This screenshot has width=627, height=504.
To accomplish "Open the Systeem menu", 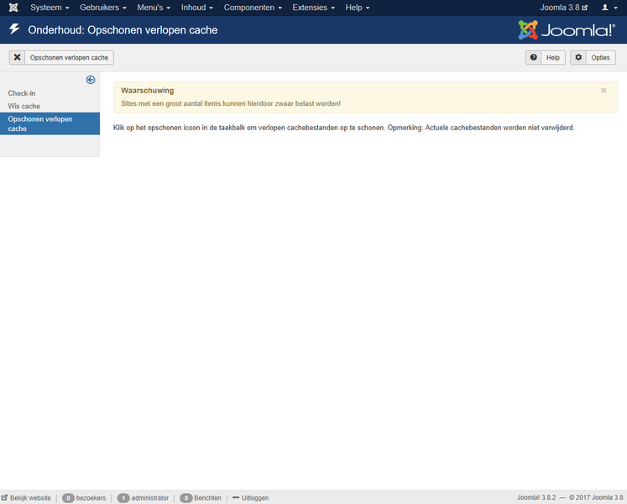I will tap(50, 8).
